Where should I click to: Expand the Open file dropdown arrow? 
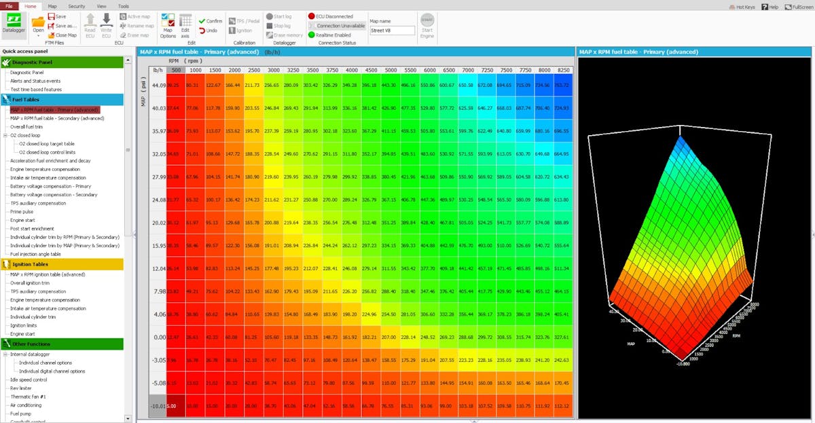click(39, 37)
